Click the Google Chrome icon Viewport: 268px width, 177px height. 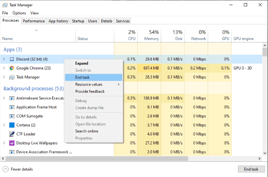click(x=12, y=68)
